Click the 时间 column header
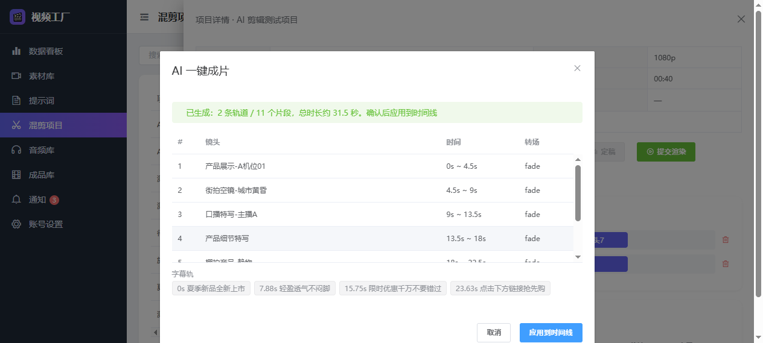Screen dimensions: 763x343 tap(454, 142)
